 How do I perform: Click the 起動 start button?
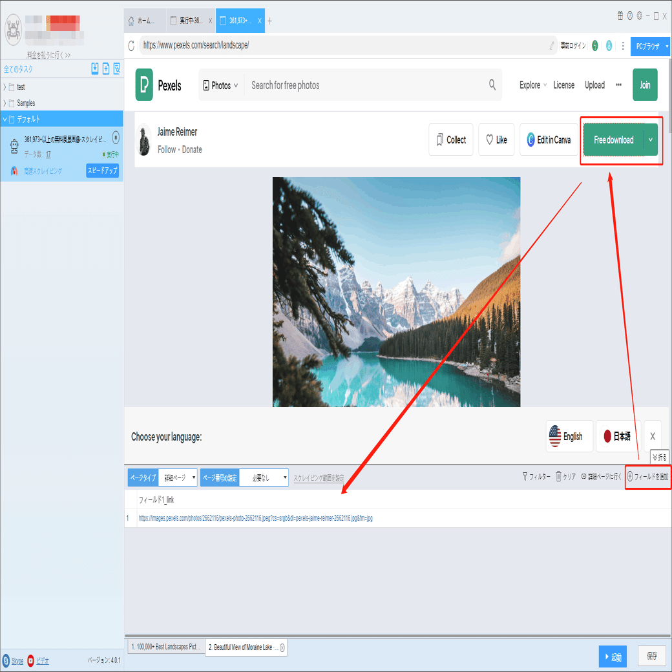(x=613, y=656)
